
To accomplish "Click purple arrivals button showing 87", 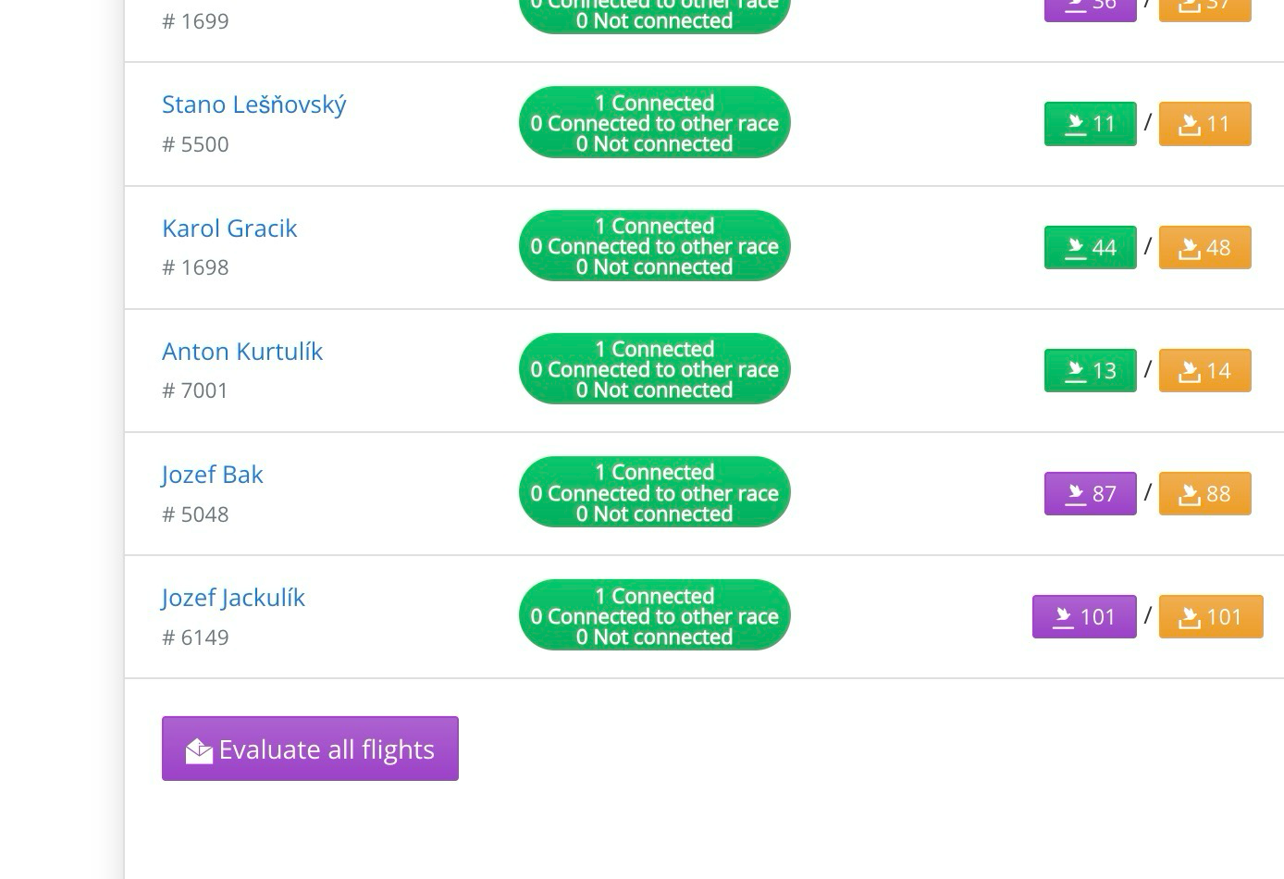I will point(1090,493).
